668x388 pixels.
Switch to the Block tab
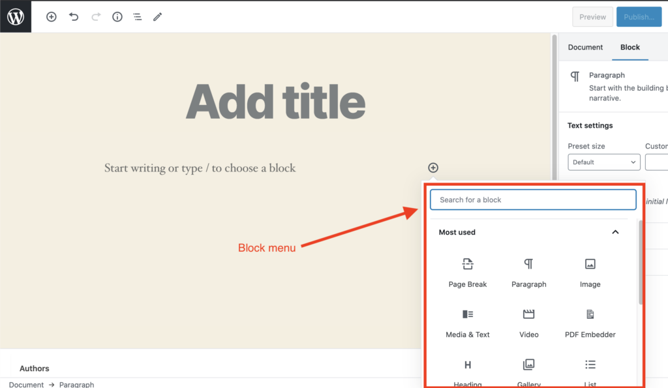(630, 48)
